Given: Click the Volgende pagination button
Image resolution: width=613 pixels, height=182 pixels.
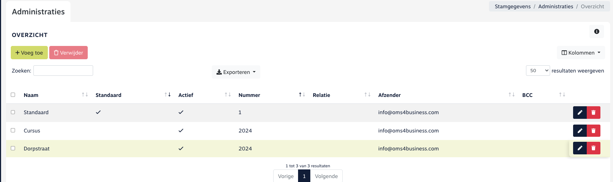Looking at the screenshot, I should (326, 176).
